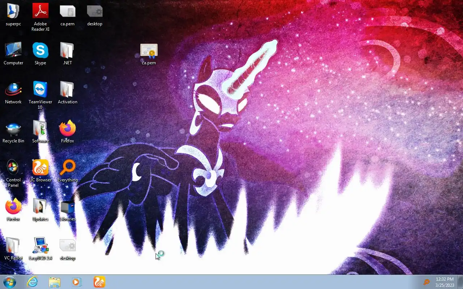Open Windows Explorer from taskbar
463x289 pixels.
[x=55, y=282]
